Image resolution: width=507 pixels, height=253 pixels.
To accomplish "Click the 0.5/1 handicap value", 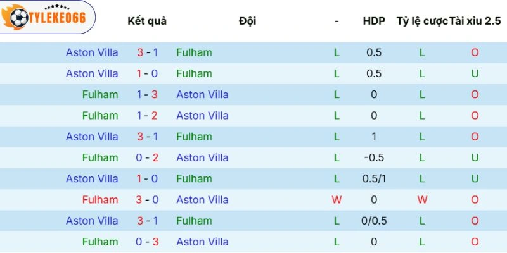I will click(x=374, y=179).
